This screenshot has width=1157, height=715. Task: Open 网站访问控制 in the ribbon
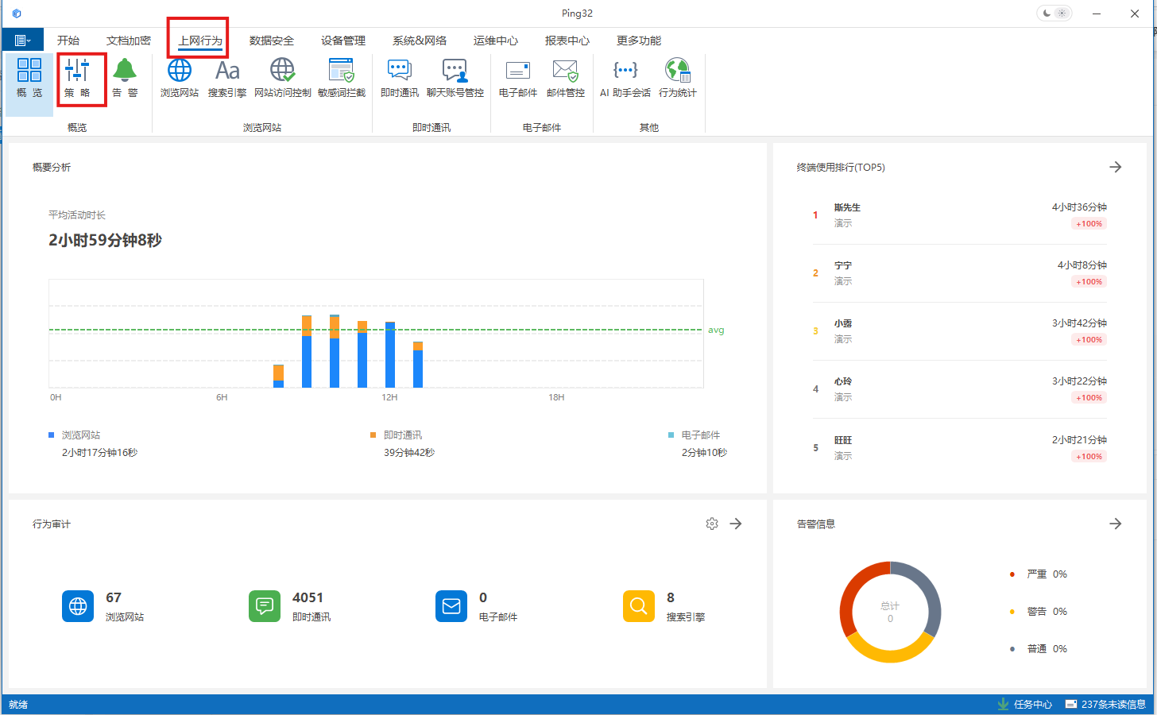(x=282, y=78)
